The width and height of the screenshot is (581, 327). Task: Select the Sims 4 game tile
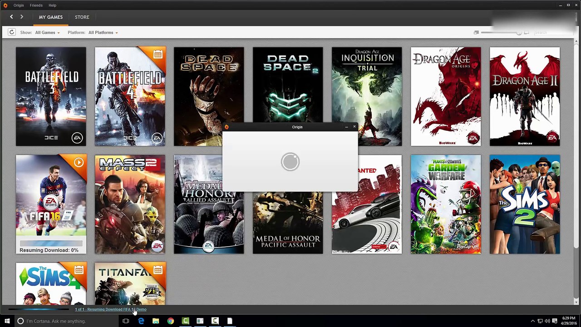coord(51,283)
